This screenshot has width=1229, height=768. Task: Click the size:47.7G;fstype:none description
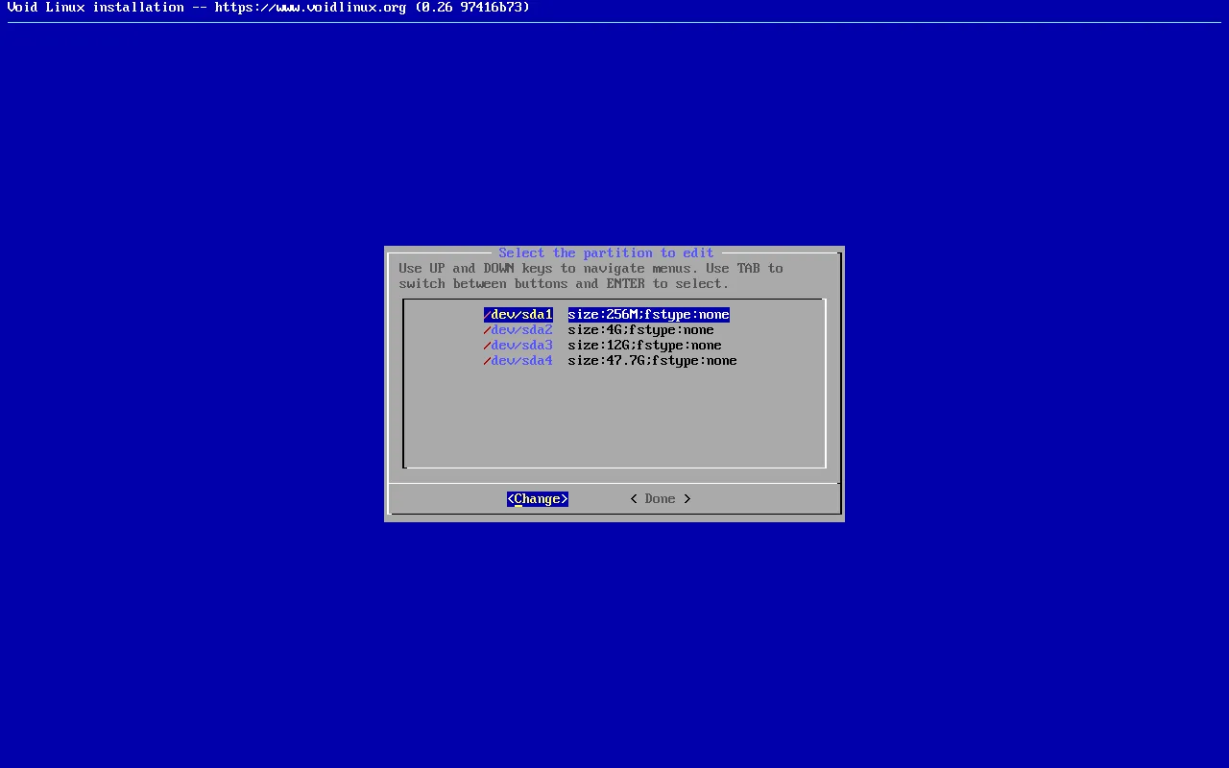click(653, 360)
